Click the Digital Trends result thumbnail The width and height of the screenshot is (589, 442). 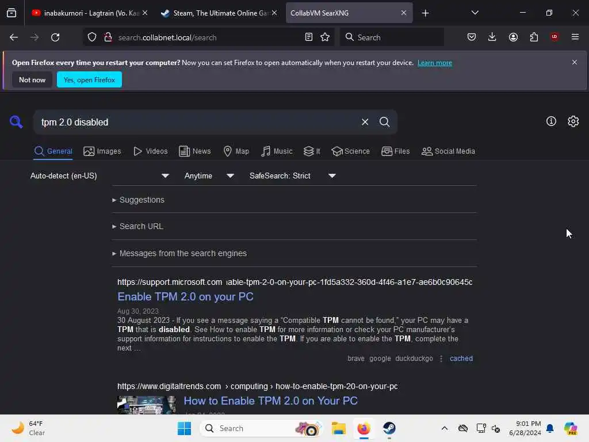click(147, 405)
